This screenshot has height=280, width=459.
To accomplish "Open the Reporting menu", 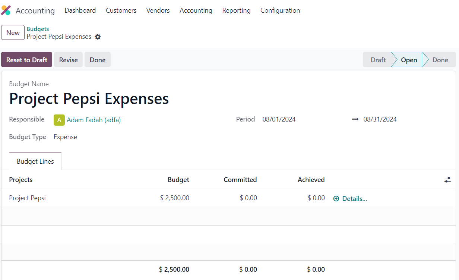I will tap(236, 10).
